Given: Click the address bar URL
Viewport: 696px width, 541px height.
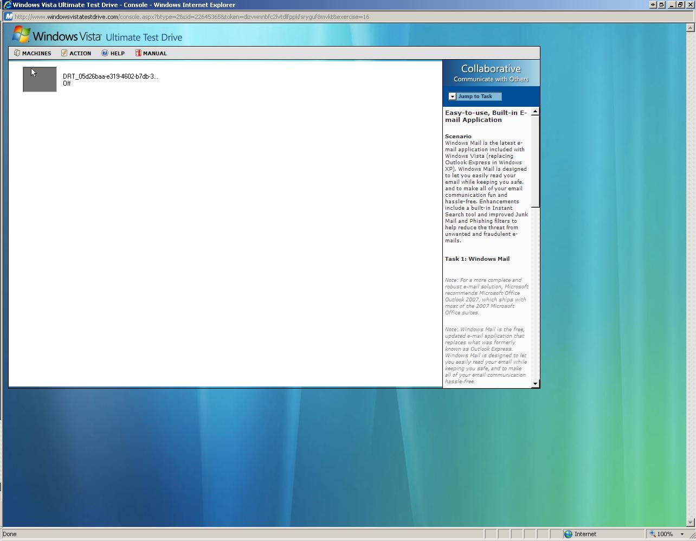Looking at the screenshot, I should tap(192, 17).
